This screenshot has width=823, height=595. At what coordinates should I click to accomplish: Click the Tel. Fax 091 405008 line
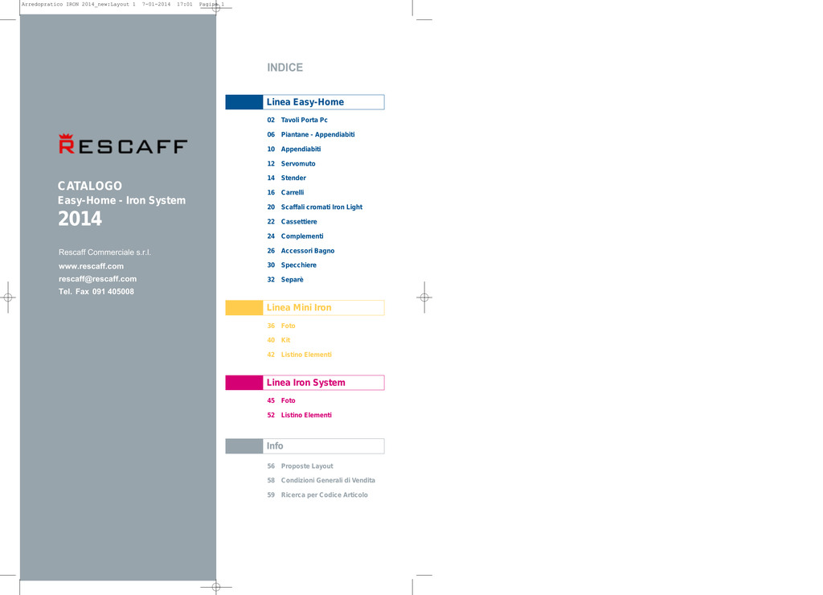coord(96,291)
